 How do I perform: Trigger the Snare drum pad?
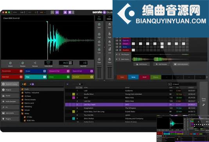[x=36, y=71]
